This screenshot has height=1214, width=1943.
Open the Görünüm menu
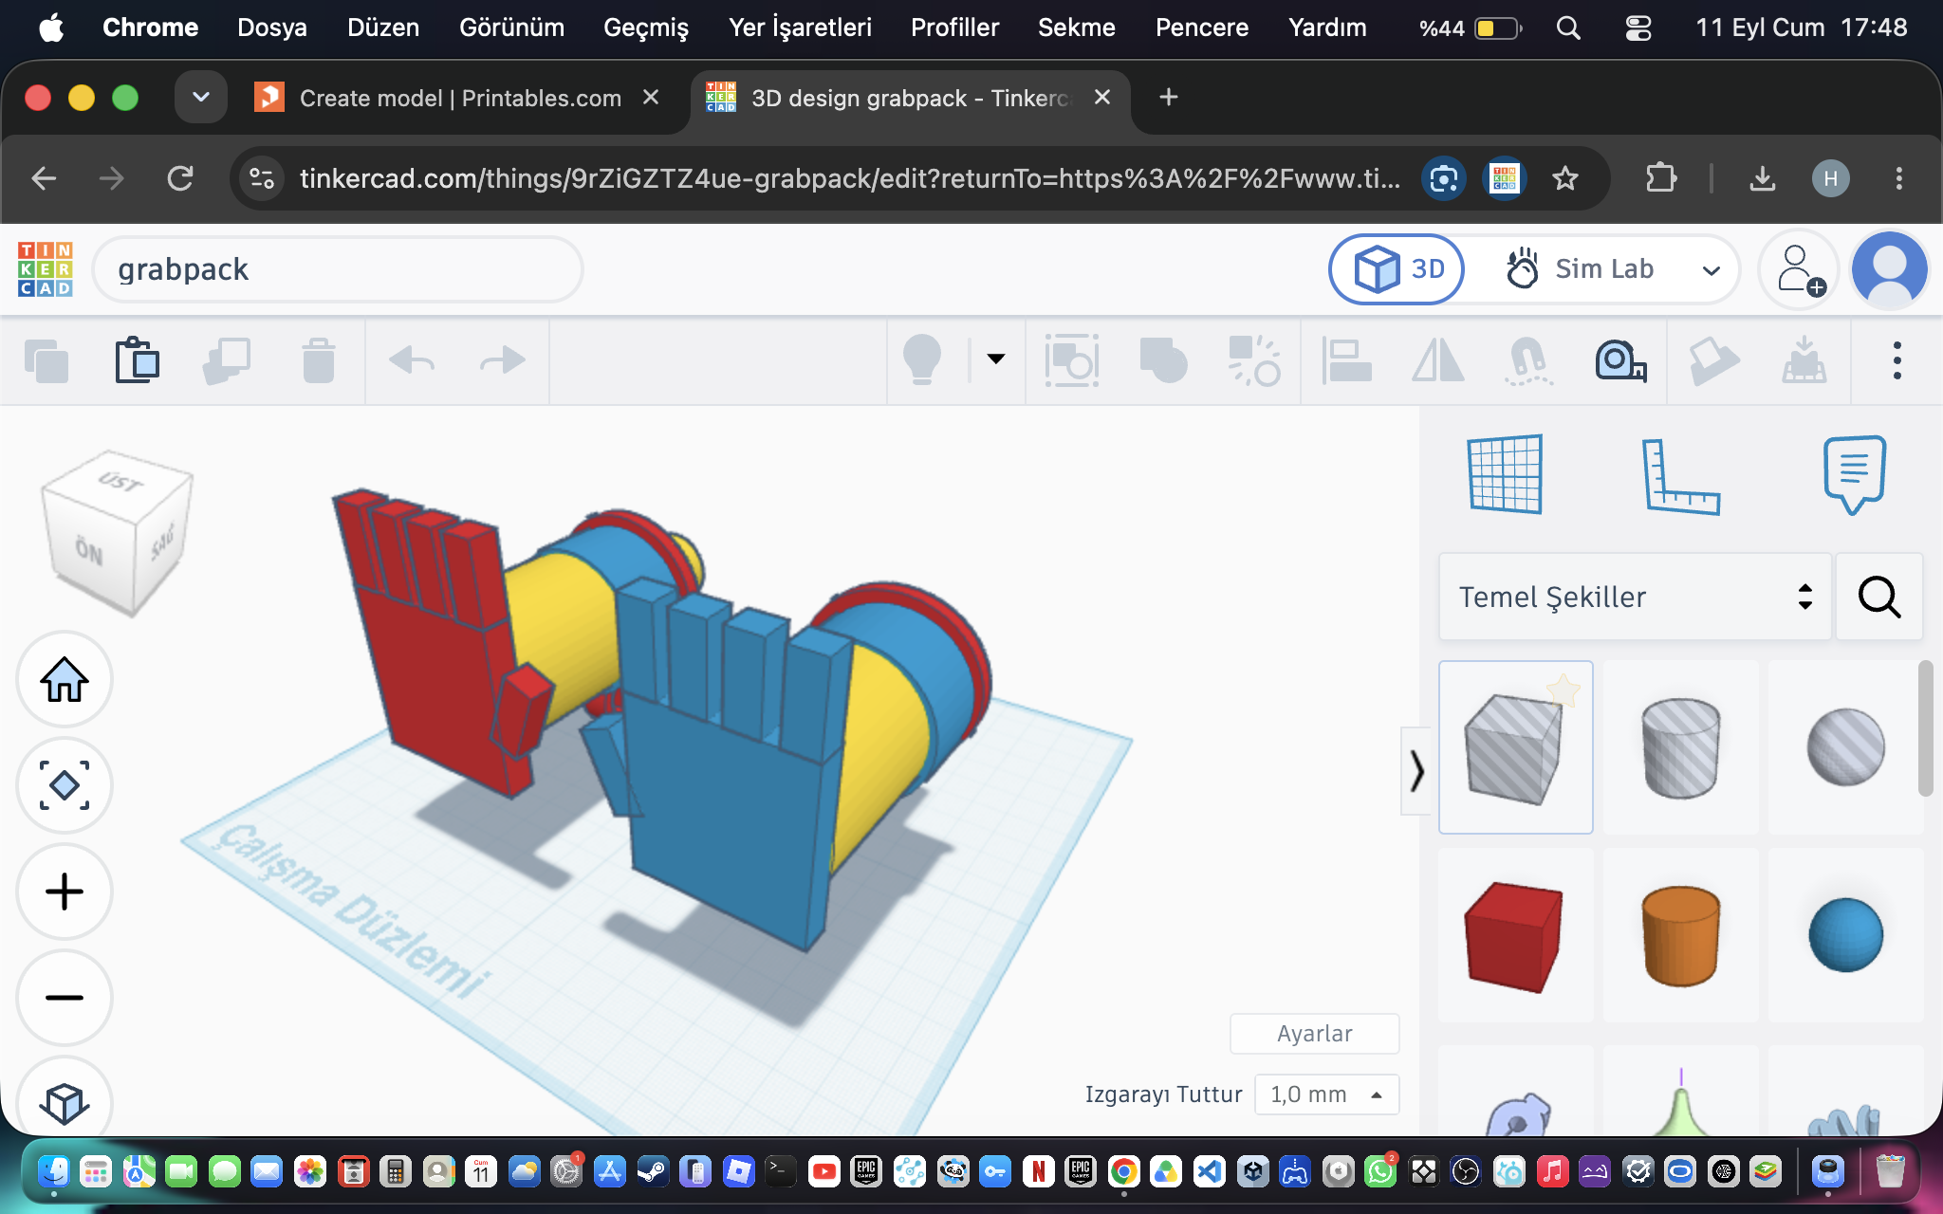pyautogui.click(x=511, y=28)
